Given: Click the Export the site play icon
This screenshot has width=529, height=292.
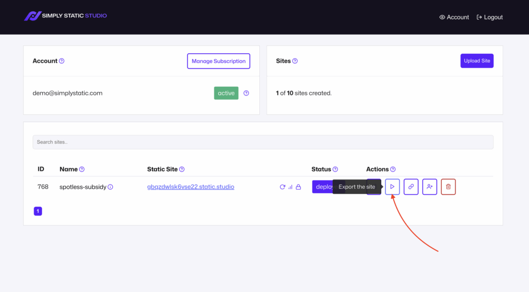Looking at the screenshot, I should (x=392, y=187).
